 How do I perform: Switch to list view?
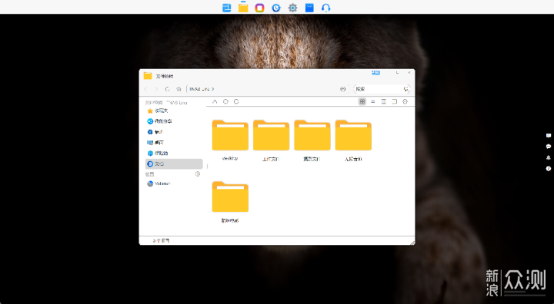pos(372,101)
